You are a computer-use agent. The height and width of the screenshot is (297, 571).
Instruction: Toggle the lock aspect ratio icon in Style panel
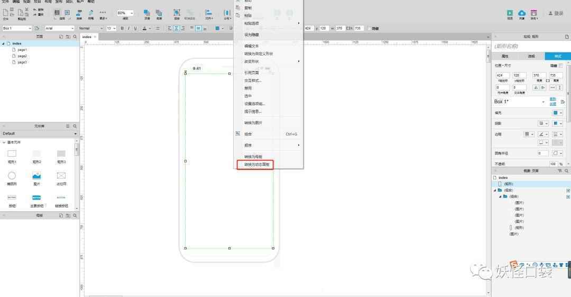(548, 80)
